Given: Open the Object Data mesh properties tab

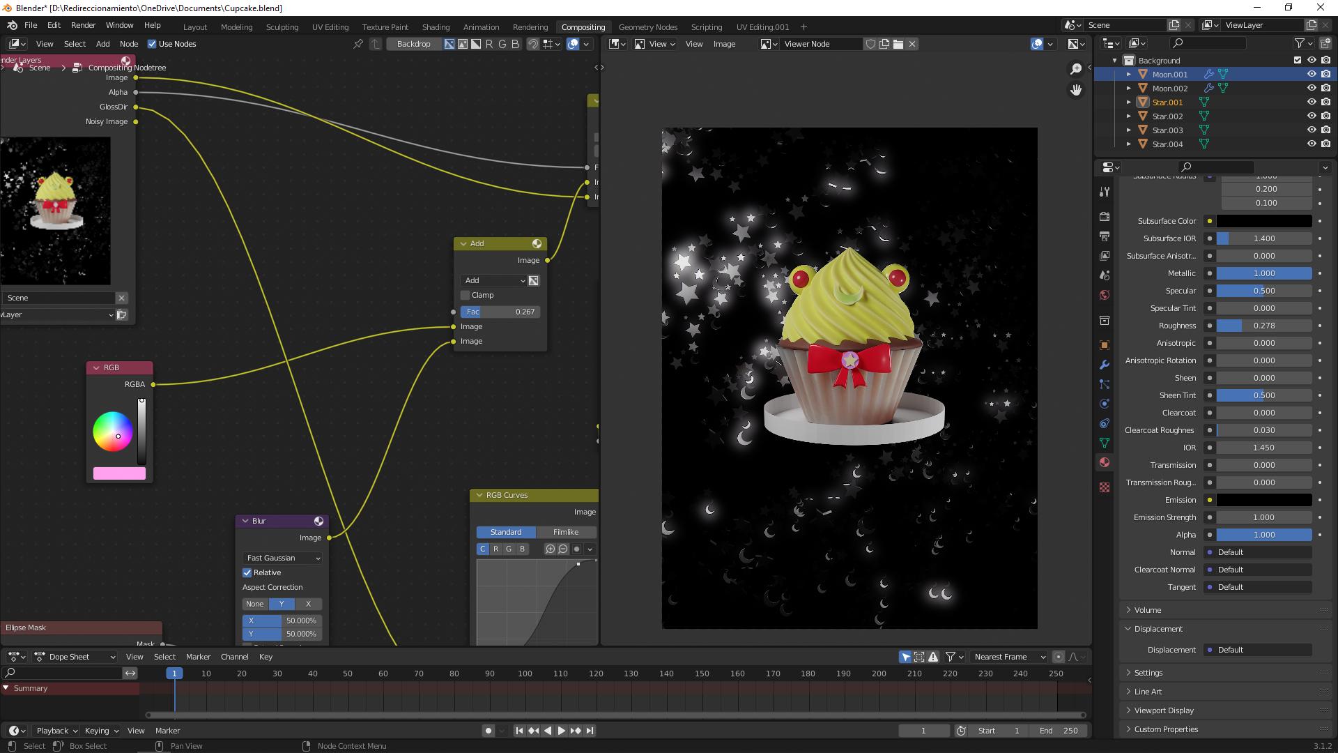Looking at the screenshot, I should pos(1105,443).
